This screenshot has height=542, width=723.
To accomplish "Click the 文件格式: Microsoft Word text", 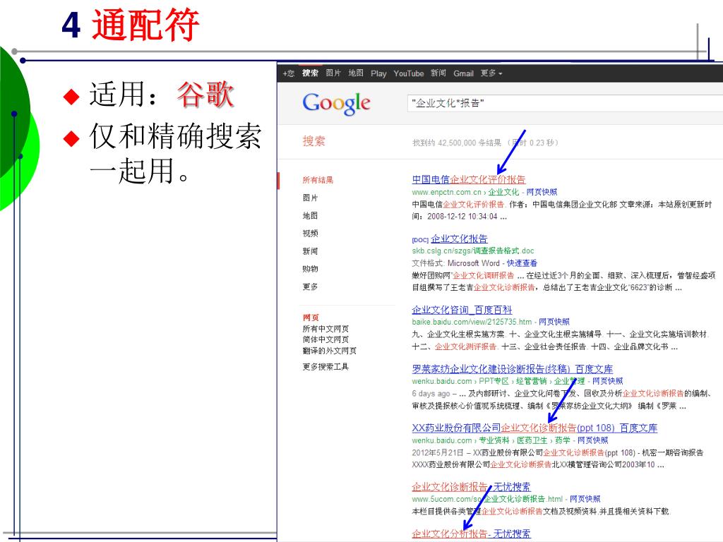I will pos(455,263).
